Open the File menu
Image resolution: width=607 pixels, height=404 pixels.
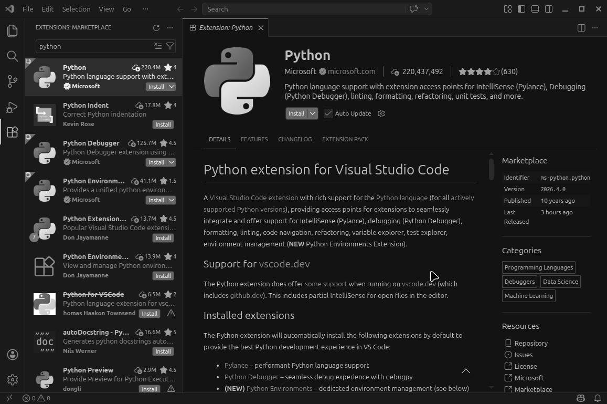click(x=28, y=9)
